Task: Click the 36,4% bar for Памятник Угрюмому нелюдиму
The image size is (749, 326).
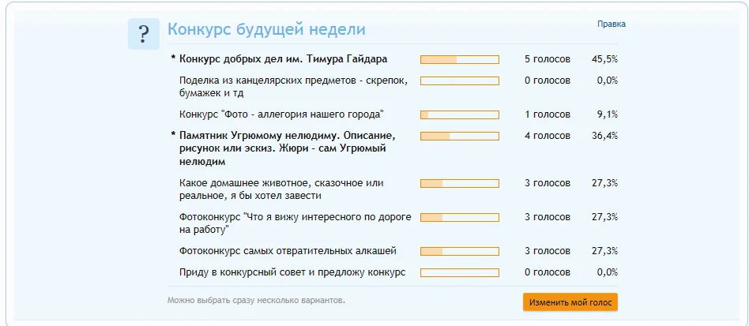Action: [x=460, y=136]
